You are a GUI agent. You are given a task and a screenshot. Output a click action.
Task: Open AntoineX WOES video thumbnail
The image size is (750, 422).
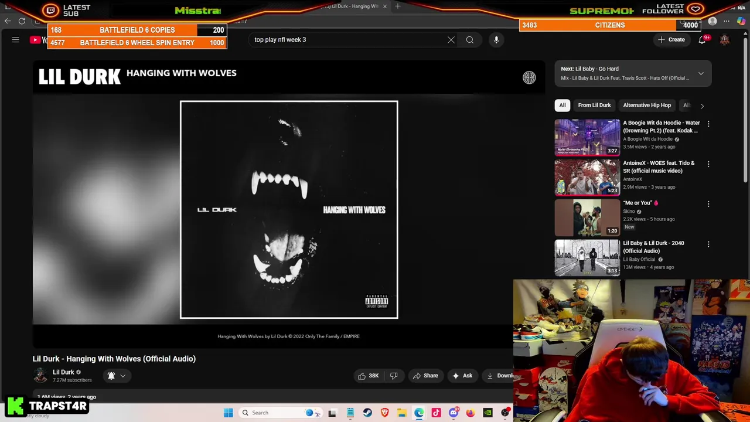587,178
